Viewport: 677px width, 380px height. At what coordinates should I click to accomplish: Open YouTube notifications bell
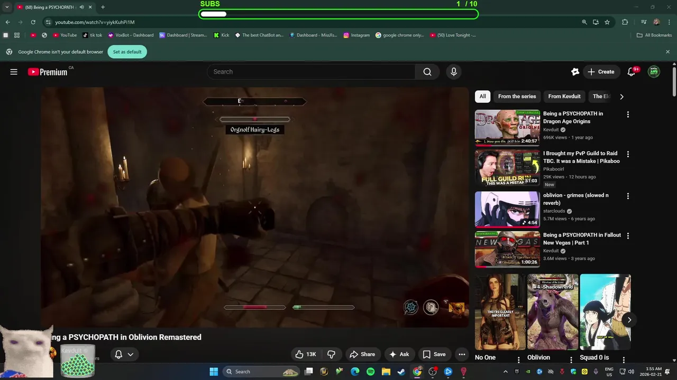click(631, 72)
